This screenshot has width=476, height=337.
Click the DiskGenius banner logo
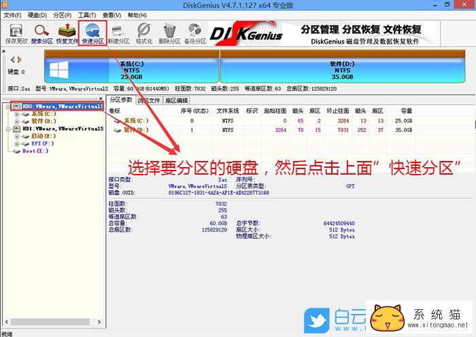click(x=246, y=34)
